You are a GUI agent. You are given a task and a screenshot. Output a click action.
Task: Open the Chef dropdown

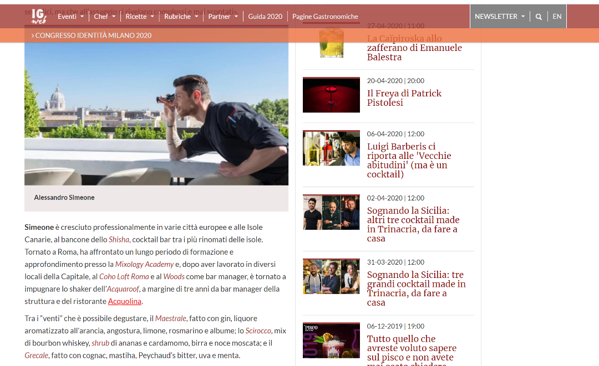104,16
